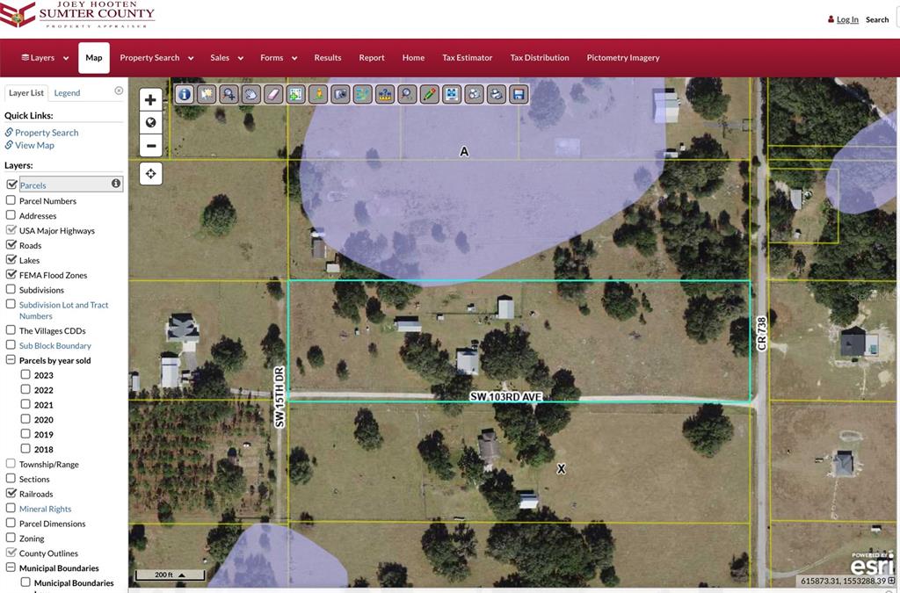Switch to the Legend tab
The width and height of the screenshot is (900, 593).
click(x=67, y=92)
